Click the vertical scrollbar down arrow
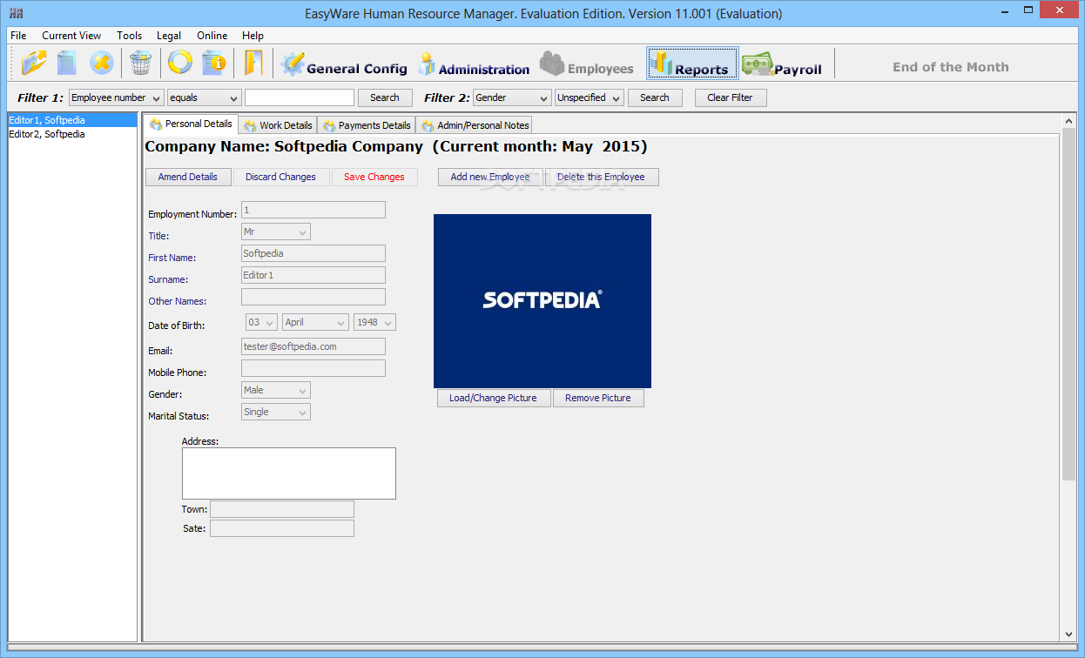This screenshot has height=658, width=1085. 1069,634
